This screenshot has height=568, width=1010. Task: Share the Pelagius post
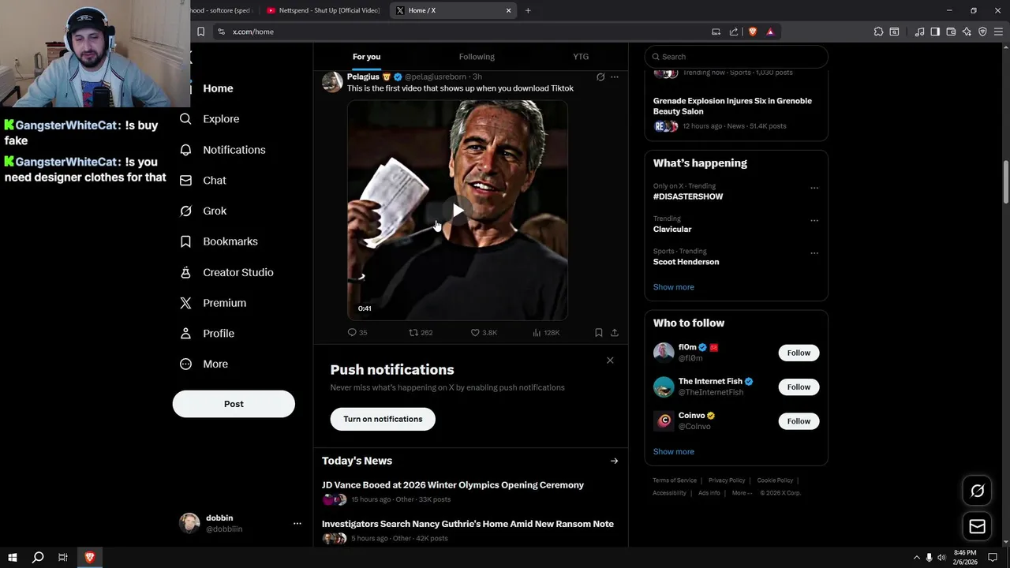point(615,333)
